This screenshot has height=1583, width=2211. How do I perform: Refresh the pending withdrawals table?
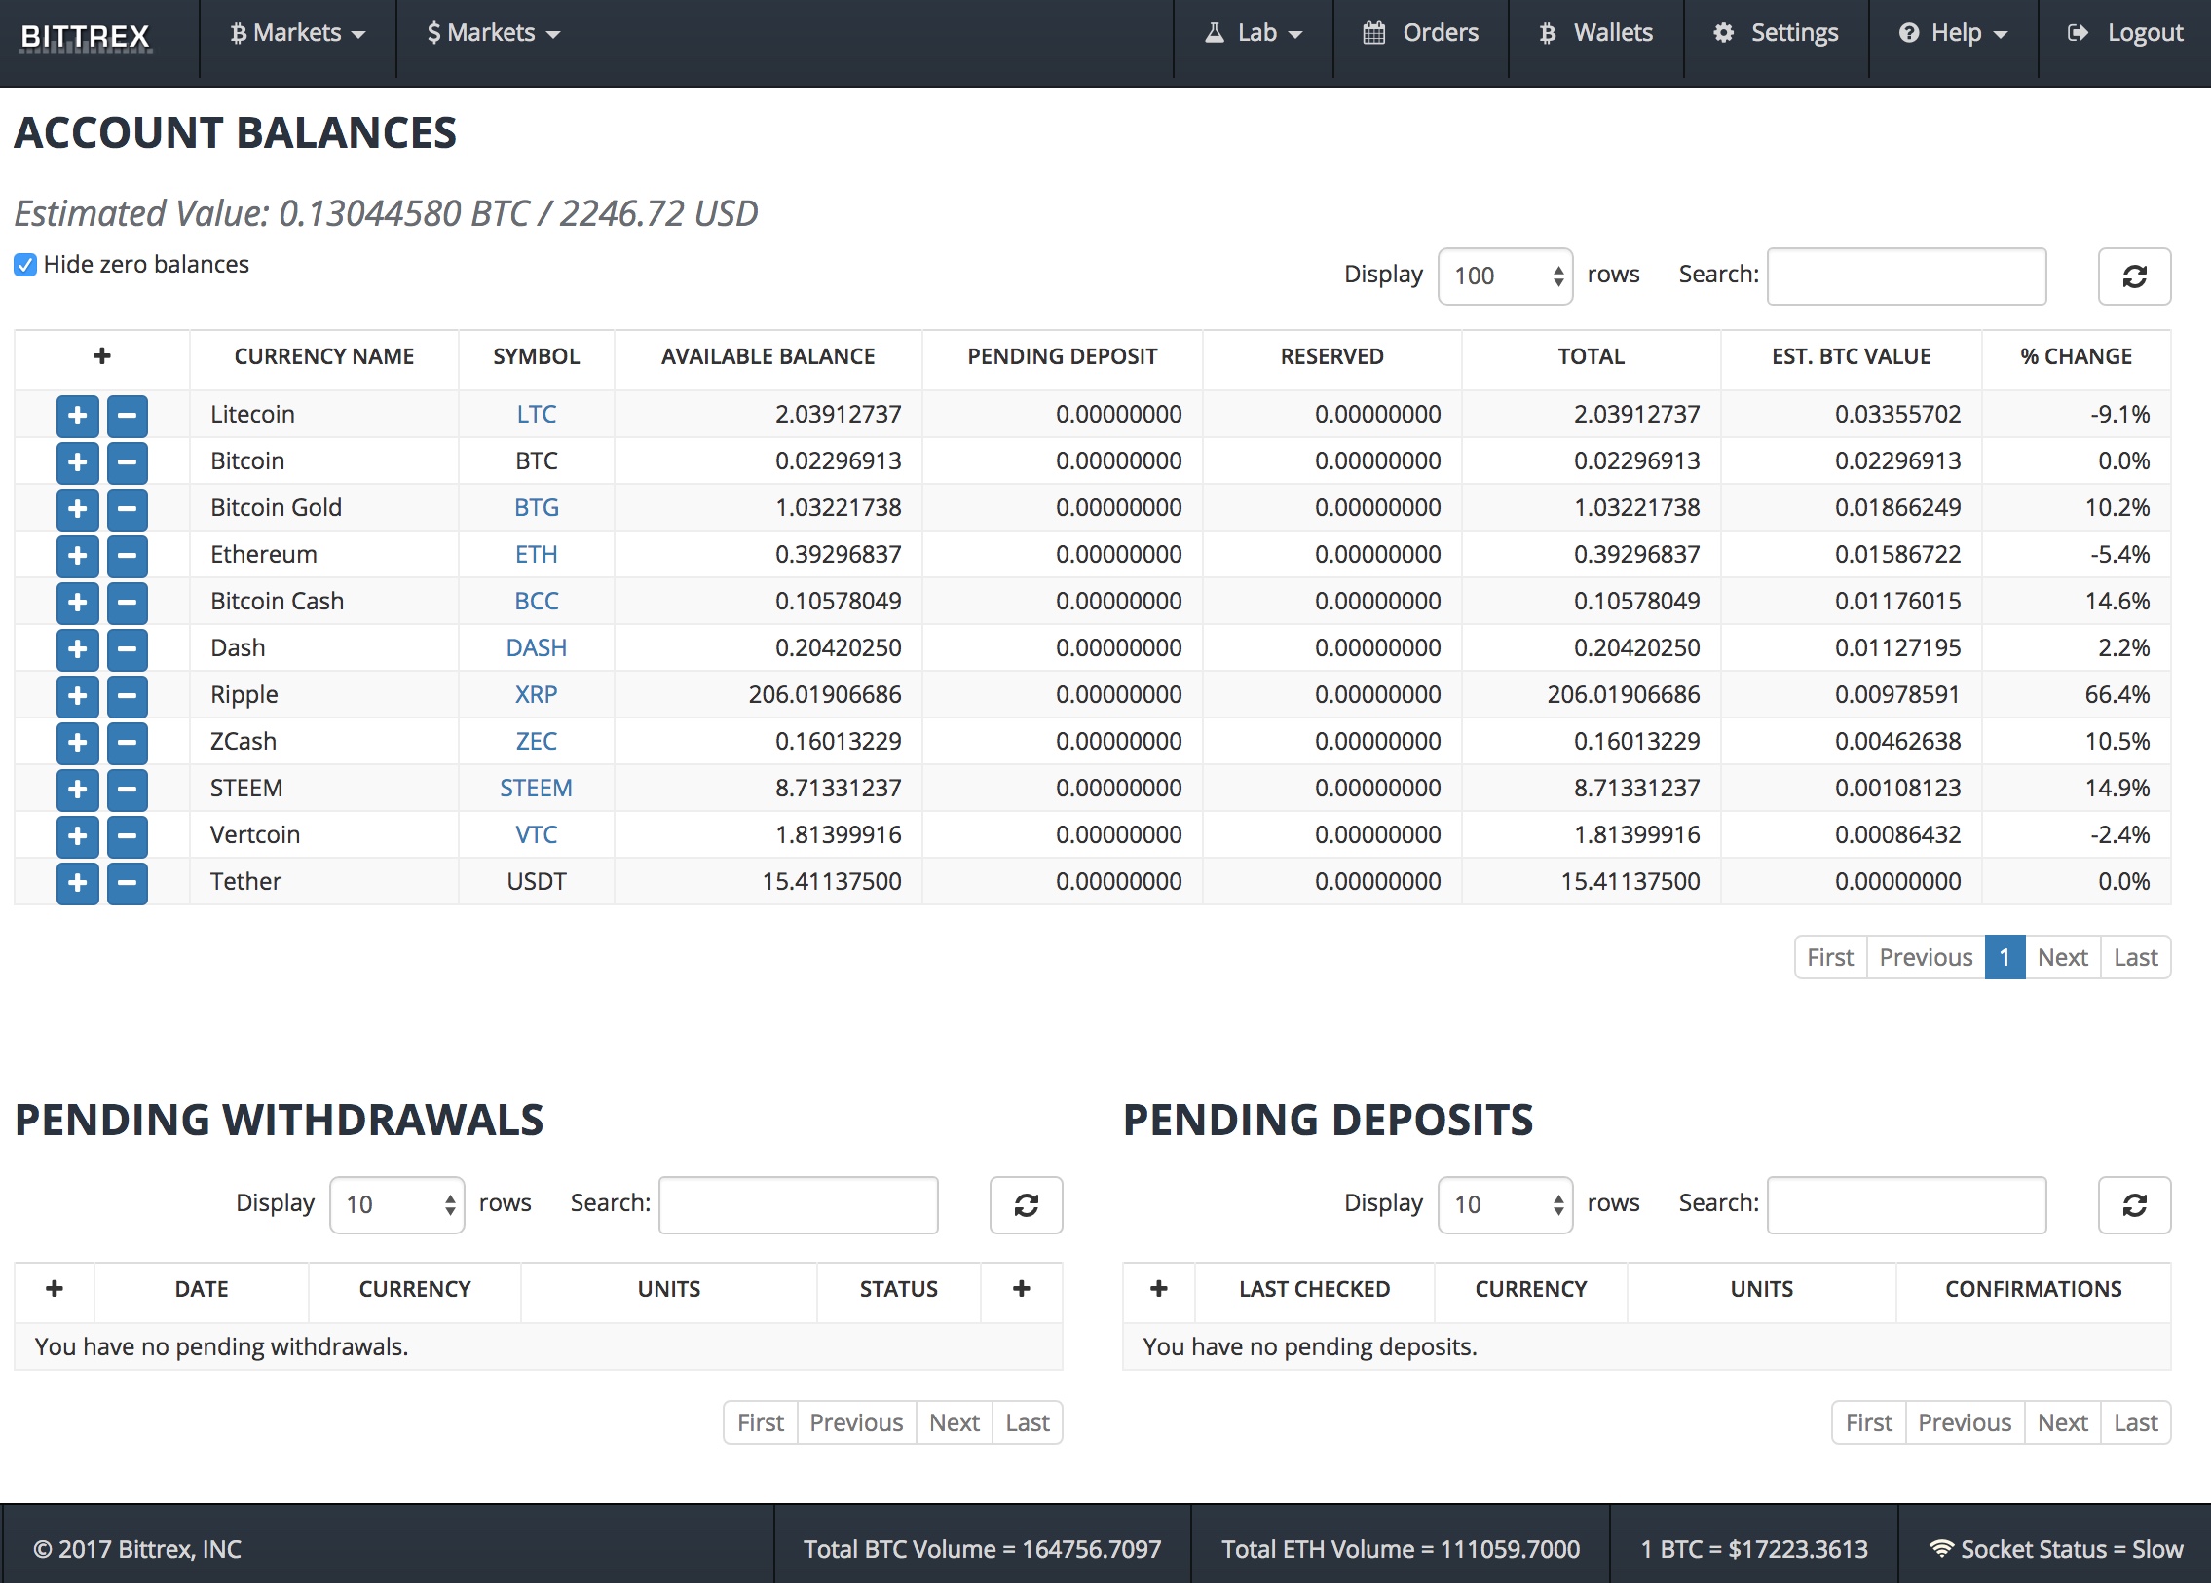[1026, 1205]
